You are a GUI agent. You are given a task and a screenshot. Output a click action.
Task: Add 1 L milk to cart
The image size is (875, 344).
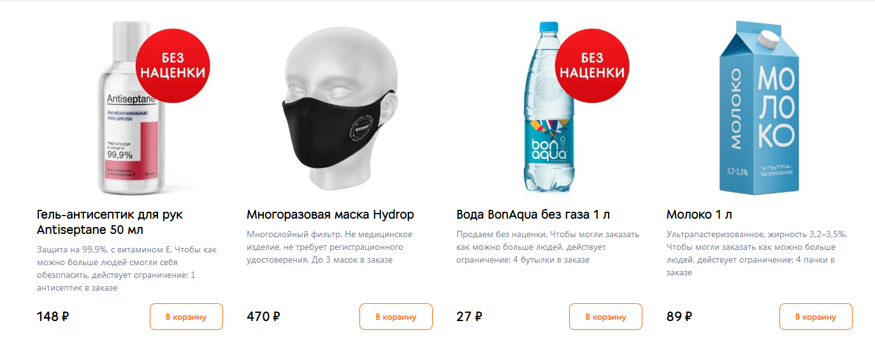tap(816, 317)
